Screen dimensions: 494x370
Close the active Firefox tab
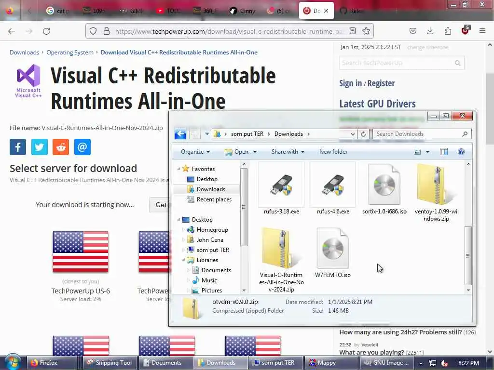coord(326,11)
